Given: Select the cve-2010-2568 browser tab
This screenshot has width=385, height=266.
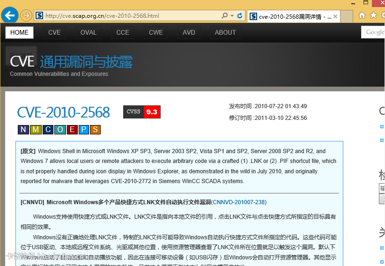Looking at the screenshot, I should pyautogui.click(x=293, y=16).
